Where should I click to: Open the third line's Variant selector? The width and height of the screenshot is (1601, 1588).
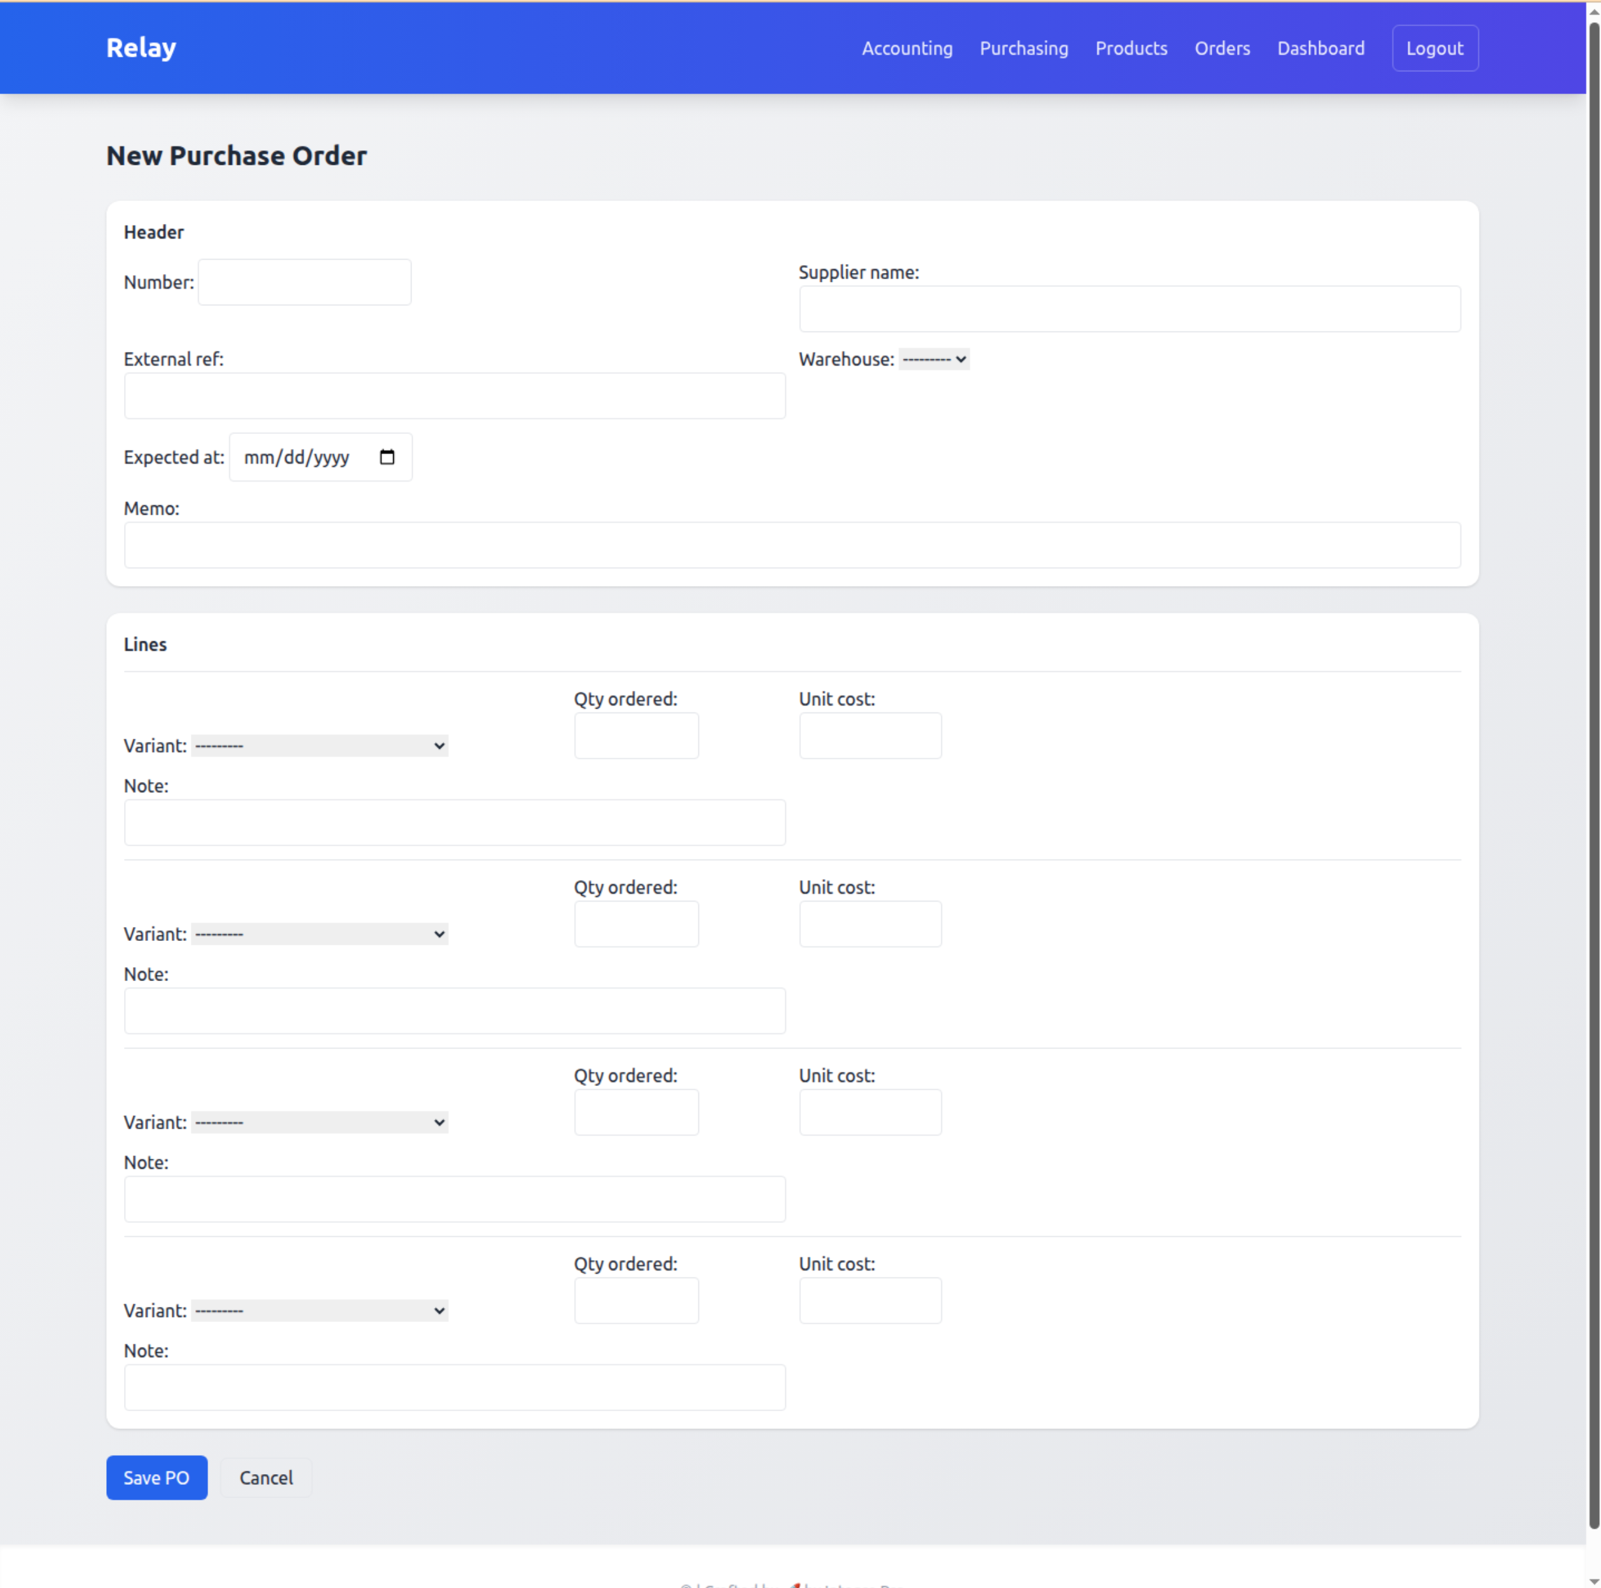click(319, 1122)
